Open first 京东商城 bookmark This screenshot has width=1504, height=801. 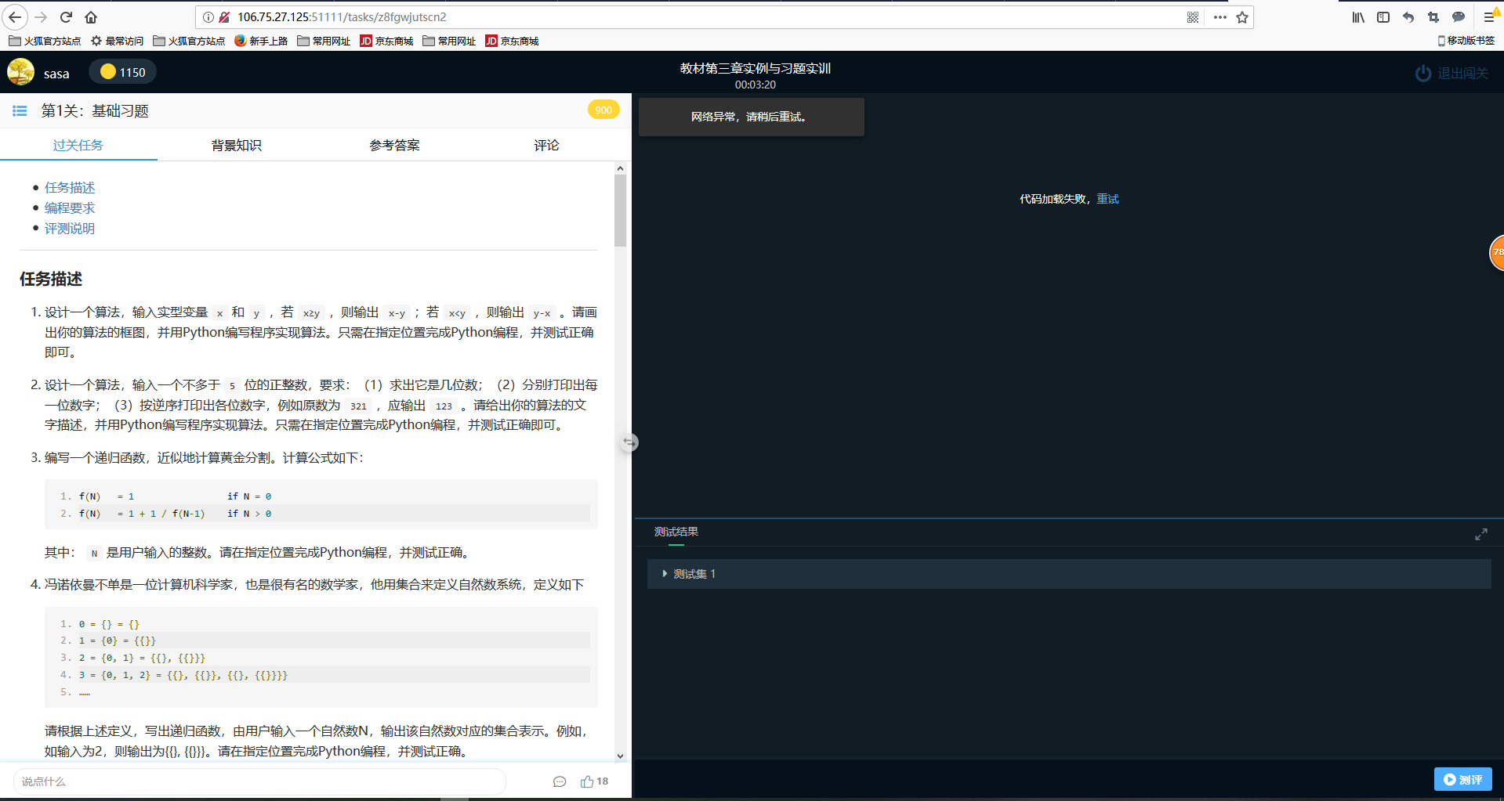[x=386, y=41]
